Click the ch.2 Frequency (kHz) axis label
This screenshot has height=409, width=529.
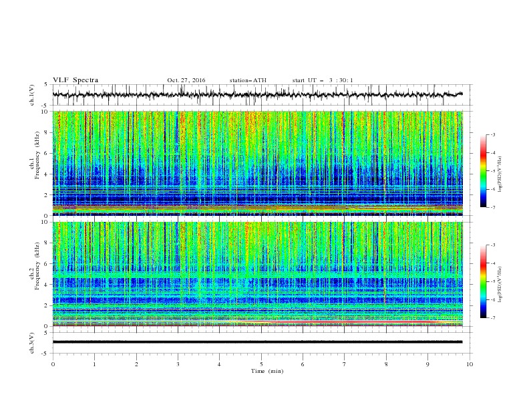click(35, 266)
